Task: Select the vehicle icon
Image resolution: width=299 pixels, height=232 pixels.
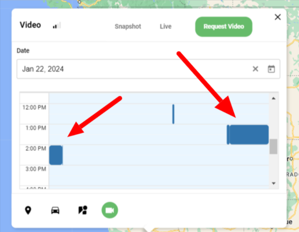Action: [x=55, y=210]
